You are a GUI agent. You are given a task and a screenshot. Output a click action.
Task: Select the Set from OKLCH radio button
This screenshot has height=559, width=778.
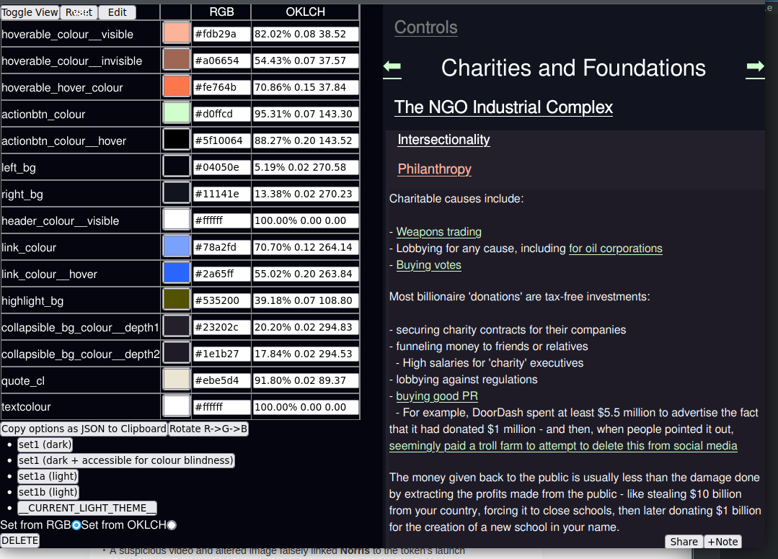[x=172, y=525]
